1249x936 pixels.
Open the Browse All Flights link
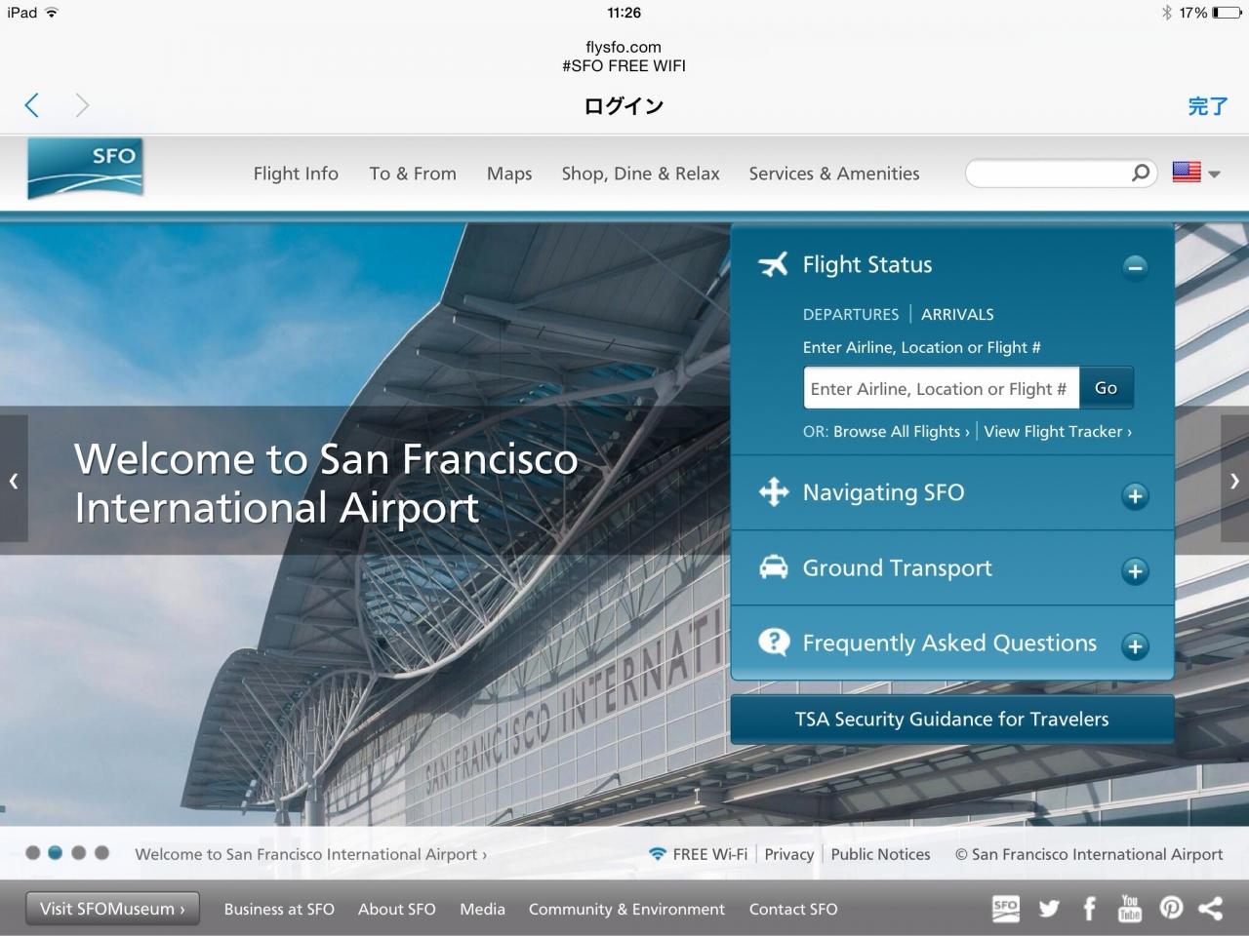(902, 431)
